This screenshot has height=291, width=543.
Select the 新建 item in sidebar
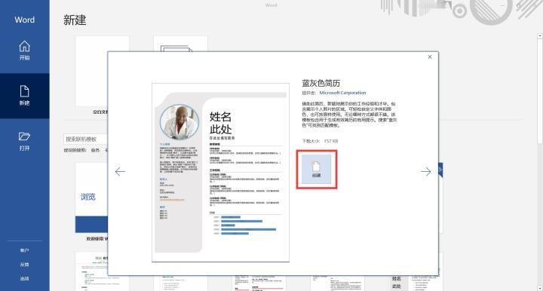(x=24, y=96)
